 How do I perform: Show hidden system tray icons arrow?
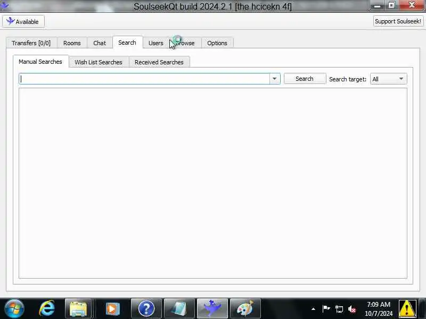[x=313, y=309]
